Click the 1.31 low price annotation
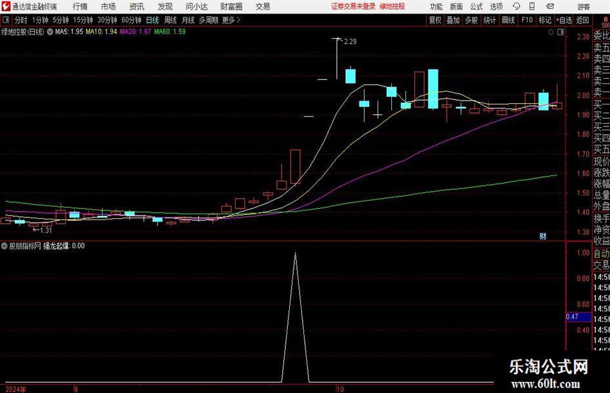 [46, 230]
